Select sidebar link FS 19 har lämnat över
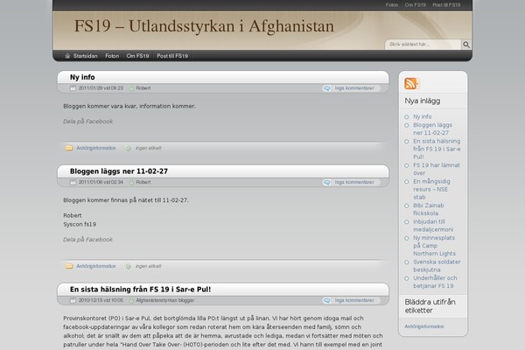 [437, 169]
